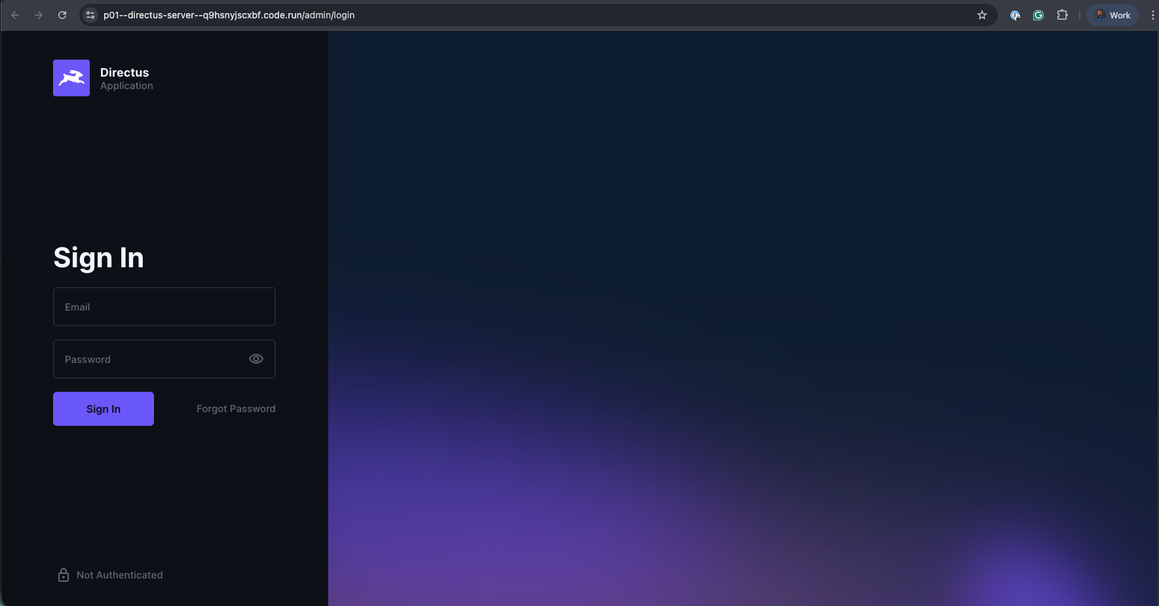This screenshot has height=606, width=1159.
Task: Click the back navigation arrow
Action: click(14, 14)
